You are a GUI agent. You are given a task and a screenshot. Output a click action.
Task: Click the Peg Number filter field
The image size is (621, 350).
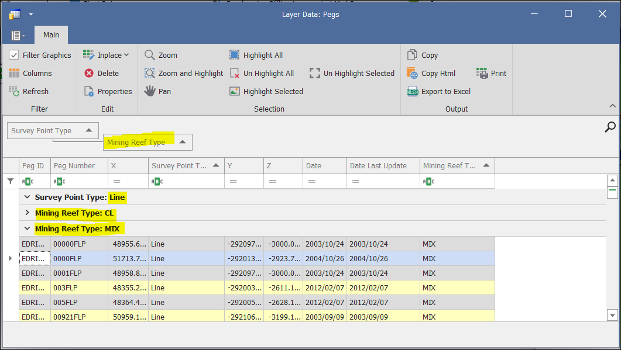click(82, 182)
